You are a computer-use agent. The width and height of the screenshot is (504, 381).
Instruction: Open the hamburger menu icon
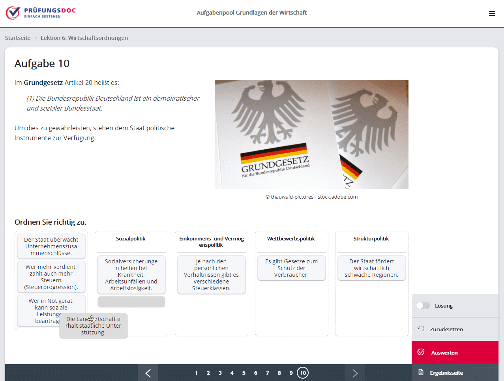[x=492, y=13]
